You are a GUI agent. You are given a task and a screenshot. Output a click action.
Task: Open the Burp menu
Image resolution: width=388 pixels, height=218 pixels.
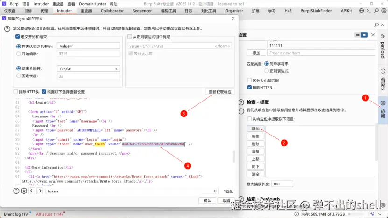pyautogui.click(x=14, y=4)
